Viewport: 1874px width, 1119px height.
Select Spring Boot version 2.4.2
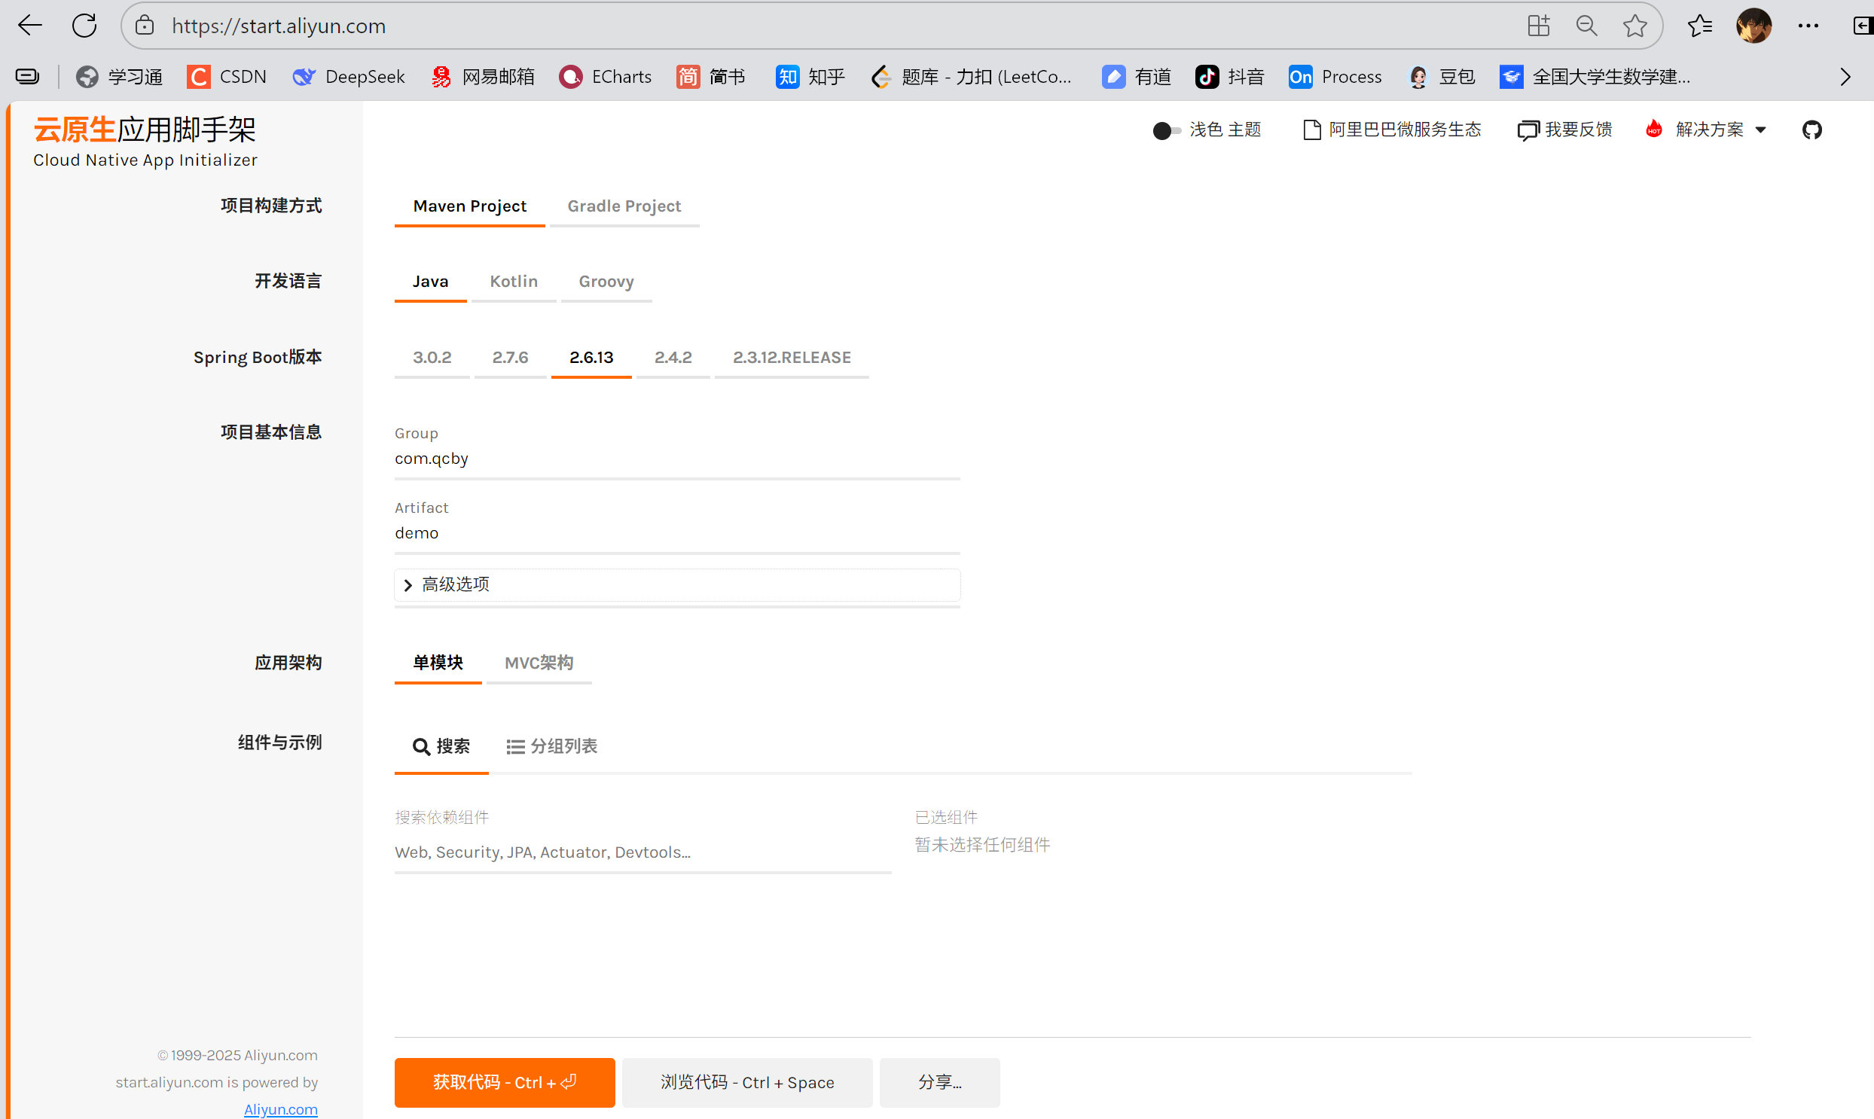(x=673, y=358)
